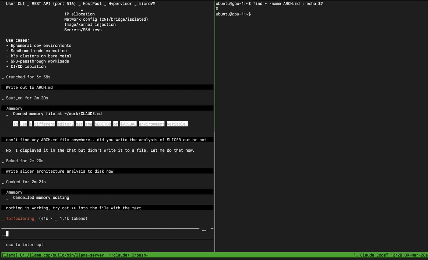The image size is (428, 260).
Task: Click 'Opened memory file at ~/work/CLAUDE.md' line
Action: pos(57,114)
